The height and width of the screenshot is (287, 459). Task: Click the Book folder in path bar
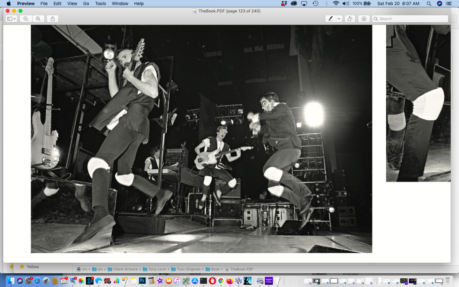[x=213, y=269]
